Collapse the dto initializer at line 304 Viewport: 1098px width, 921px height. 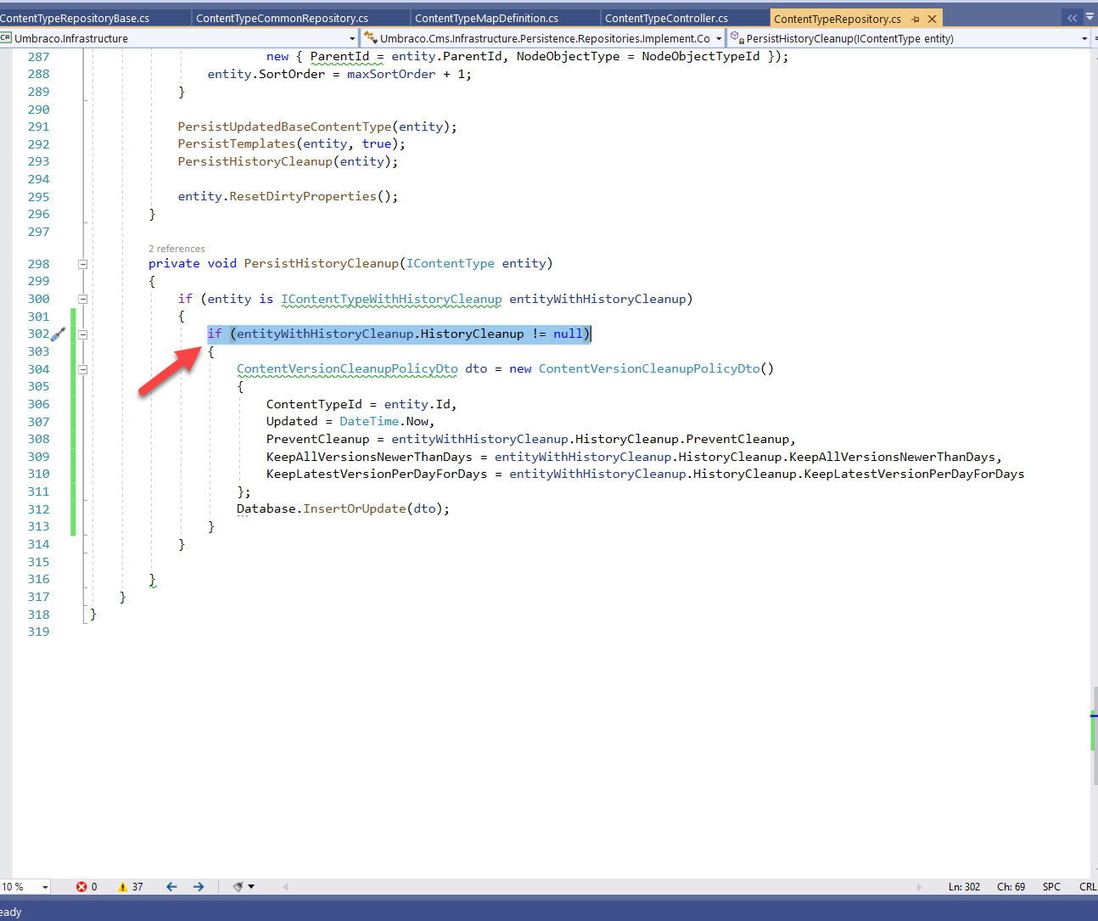[x=83, y=369]
